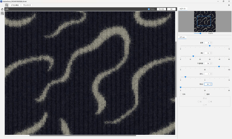Click the panel menu arrow at top right
The height and width of the screenshot is (139, 232).
pyautogui.click(x=229, y=5)
